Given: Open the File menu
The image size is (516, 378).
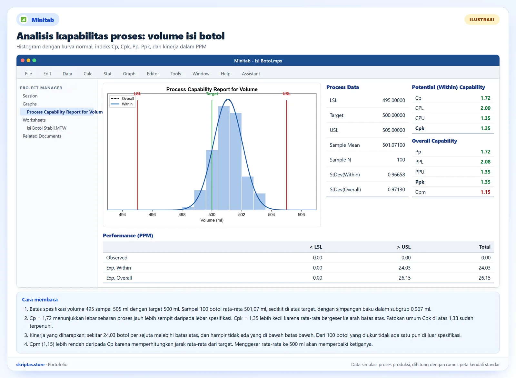Looking at the screenshot, I should pos(28,74).
